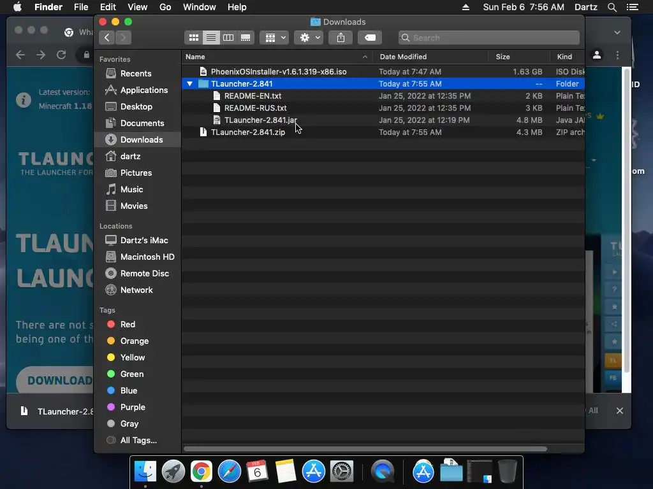Open Dartz's iMac location
The image size is (653, 489).
(x=136, y=240)
